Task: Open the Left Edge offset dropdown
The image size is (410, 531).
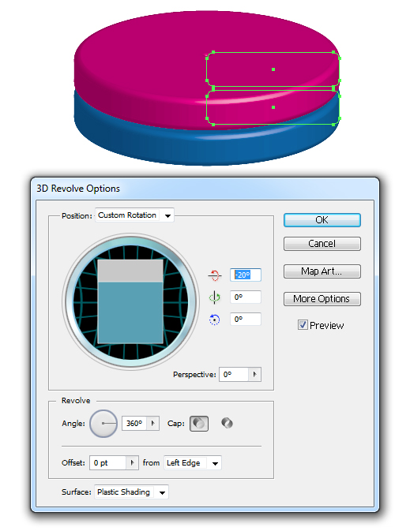Action: pos(193,463)
